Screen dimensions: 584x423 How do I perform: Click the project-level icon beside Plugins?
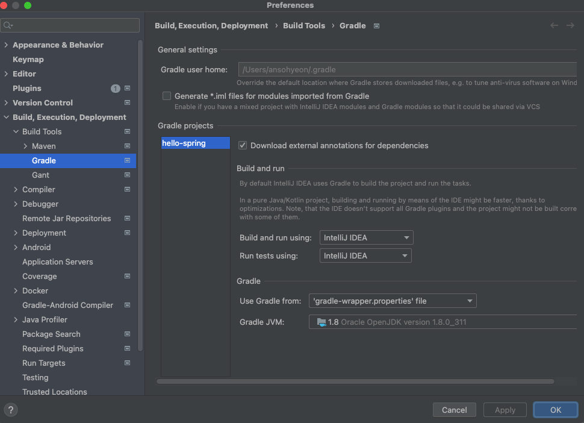(128, 89)
